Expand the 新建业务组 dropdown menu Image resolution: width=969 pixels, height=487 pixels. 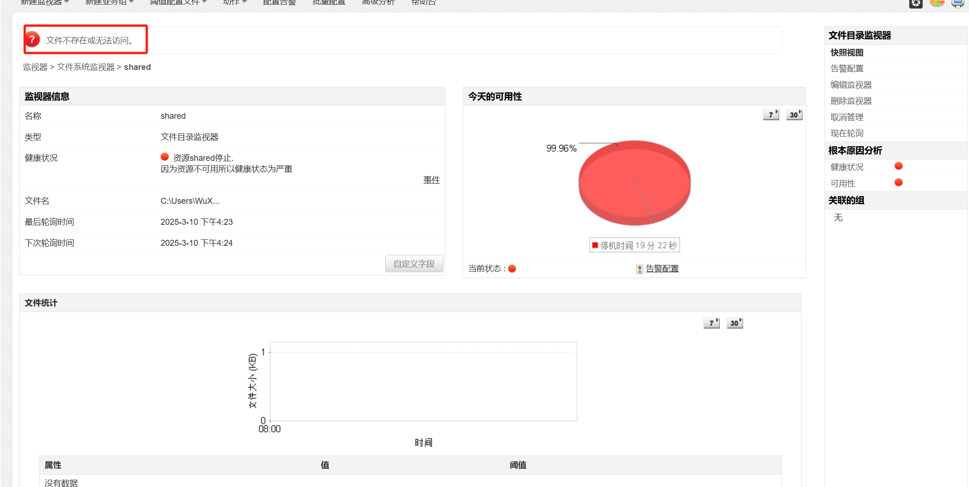(x=109, y=3)
